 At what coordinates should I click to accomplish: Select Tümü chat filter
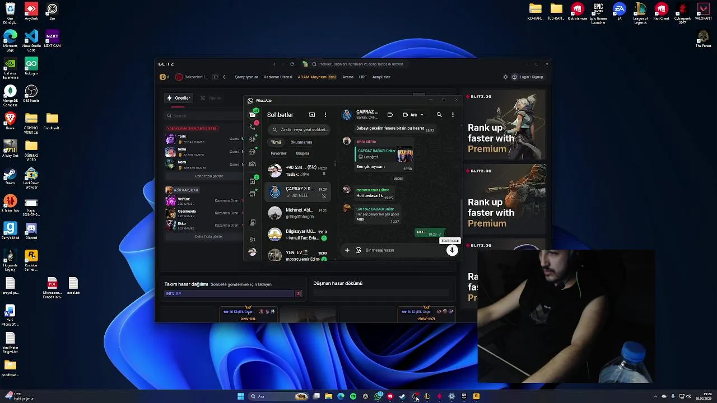tap(276, 142)
